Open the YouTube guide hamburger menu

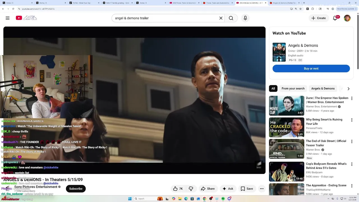(x=8, y=18)
